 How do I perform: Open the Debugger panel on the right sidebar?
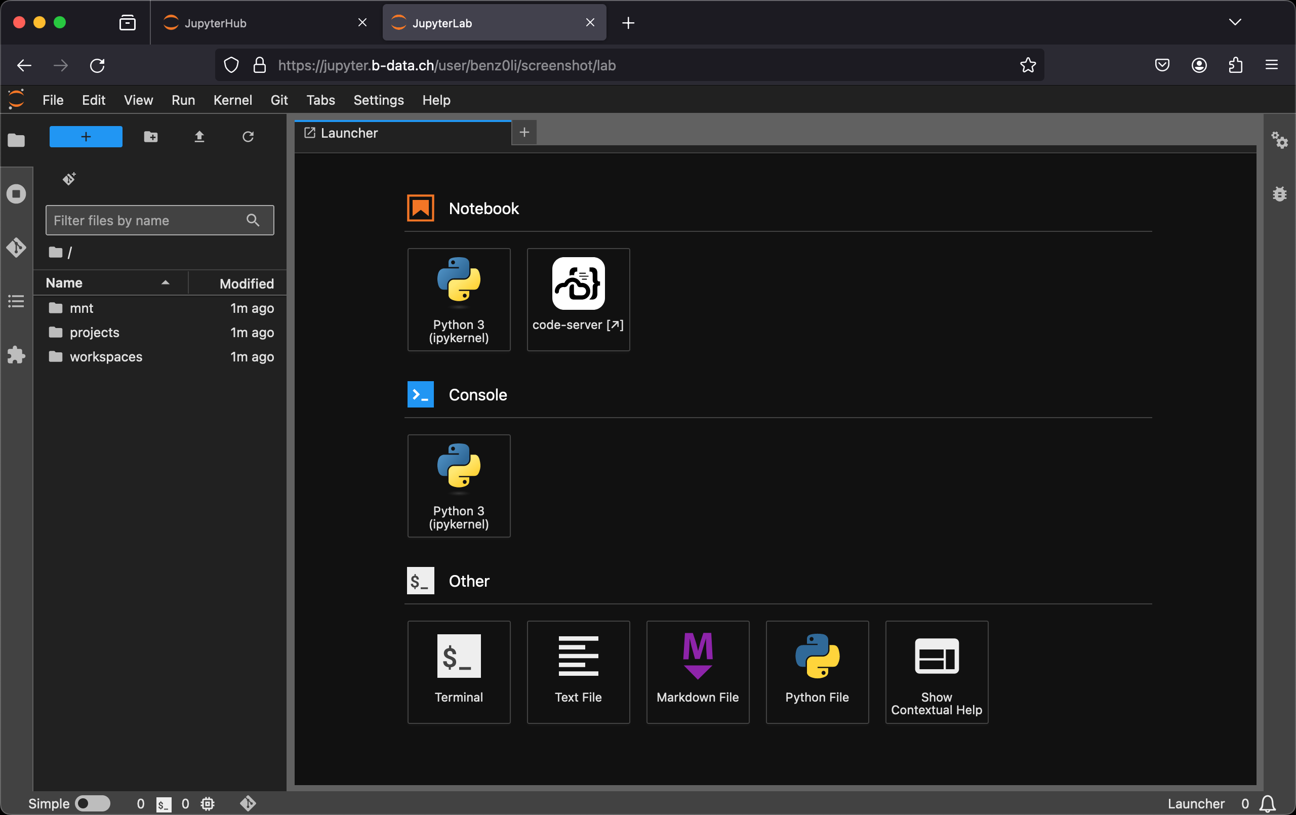(x=1280, y=194)
